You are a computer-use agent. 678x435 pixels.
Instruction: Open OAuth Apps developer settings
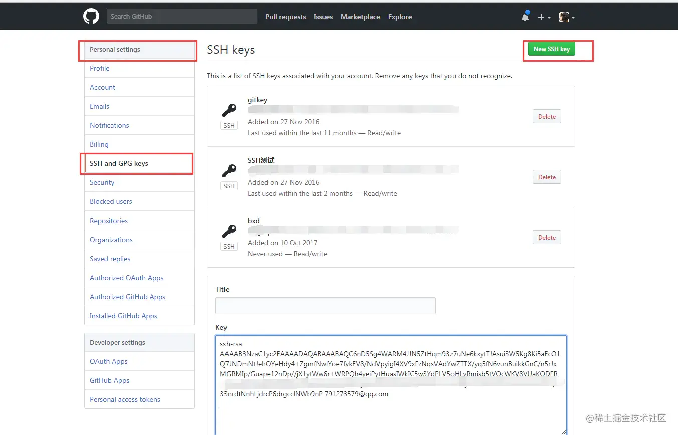pos(139,361)
